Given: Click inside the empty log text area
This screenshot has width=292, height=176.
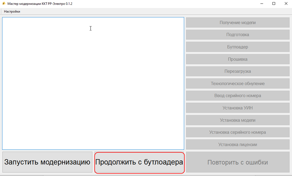Looking at the screenshot, I should 93,83.
